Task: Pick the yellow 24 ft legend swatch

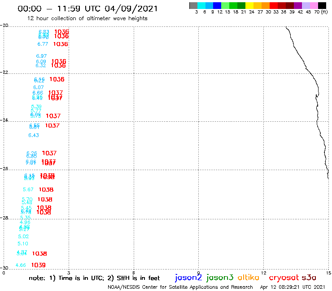Action: click(249, 6)
